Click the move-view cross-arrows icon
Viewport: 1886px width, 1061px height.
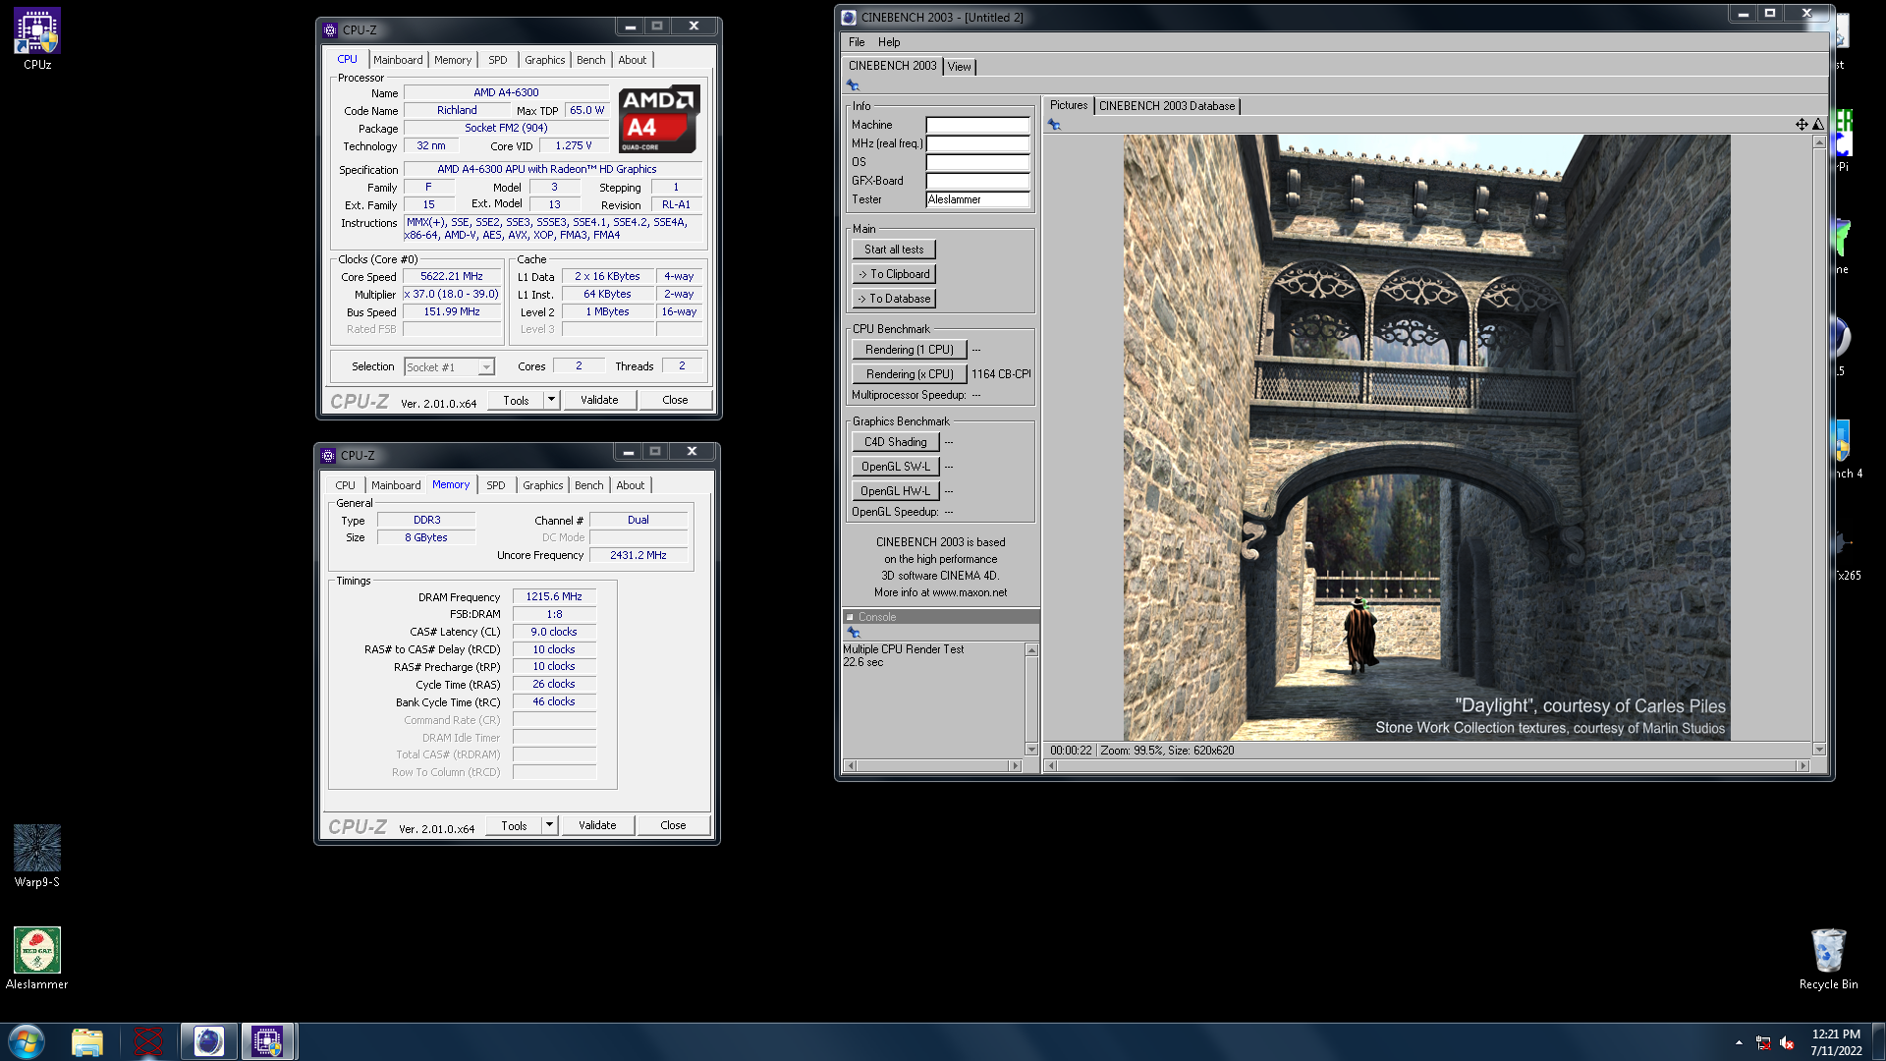(x=1802, y=125)
